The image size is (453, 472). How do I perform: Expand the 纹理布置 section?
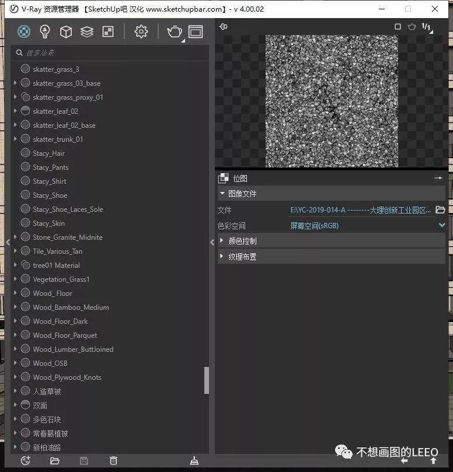[222, 256]
